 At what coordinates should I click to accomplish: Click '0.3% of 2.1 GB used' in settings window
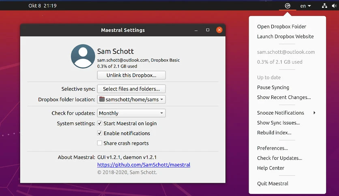coord(117,66)
